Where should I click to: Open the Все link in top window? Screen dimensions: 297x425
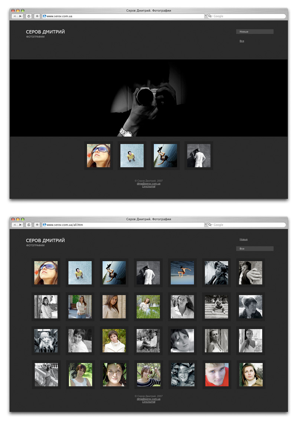[x=242, y=41]
